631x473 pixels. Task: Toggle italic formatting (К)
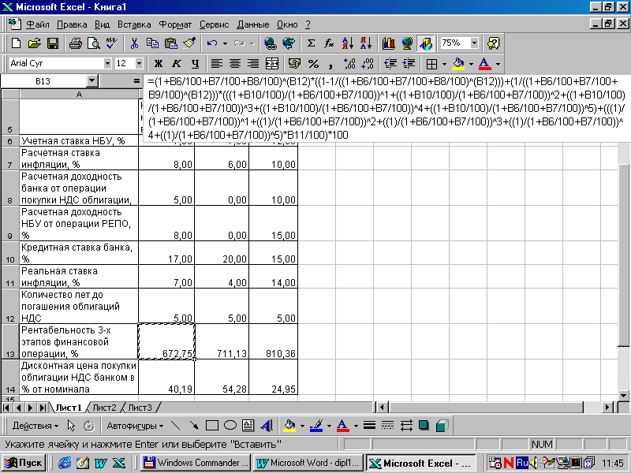[x=176, y=64]
